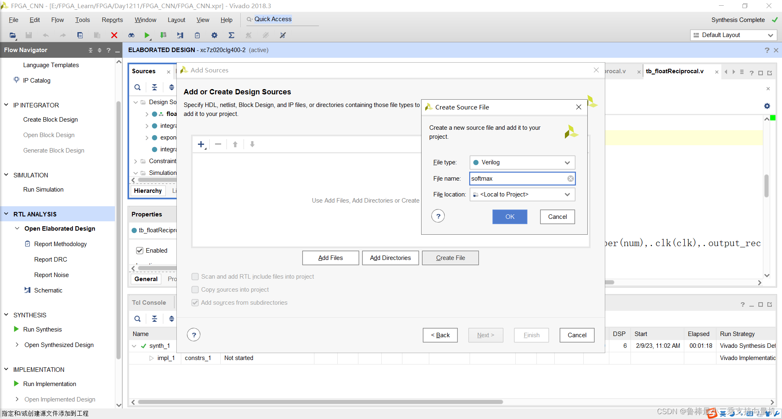The image size is (782, 419).
Task: Click the Sigma toolbar icon
Action: tap(231, 35)
